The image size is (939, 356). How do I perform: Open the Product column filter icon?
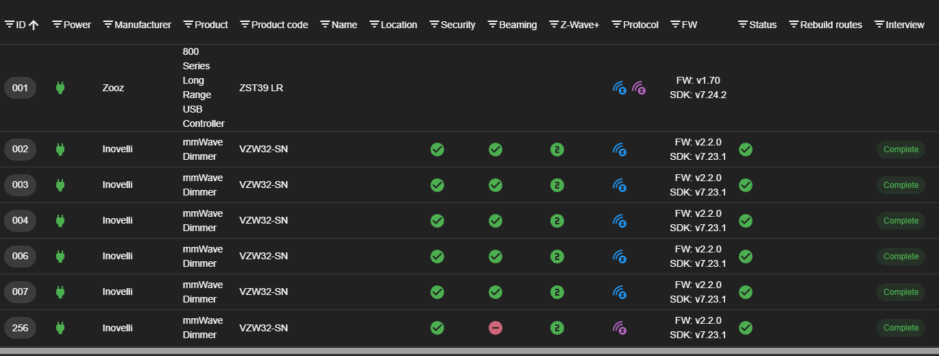[x=188, y=25]
